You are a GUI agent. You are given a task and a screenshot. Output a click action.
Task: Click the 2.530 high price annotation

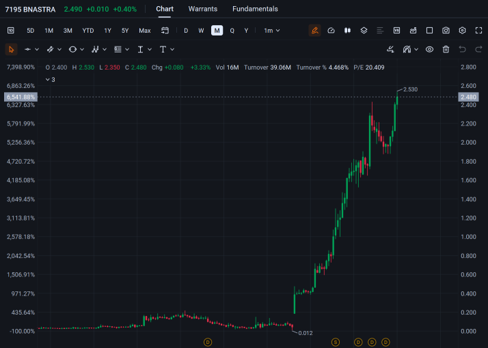pyautogui.click(x=410, y=89)
